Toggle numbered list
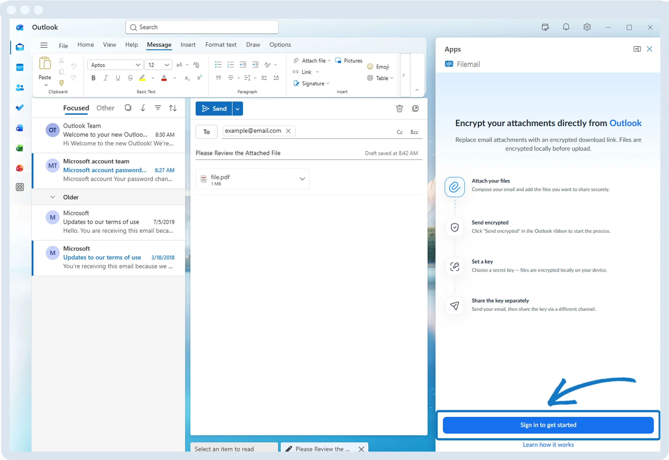The width and height of the screenshot is (669, 460). coord(230,65)
